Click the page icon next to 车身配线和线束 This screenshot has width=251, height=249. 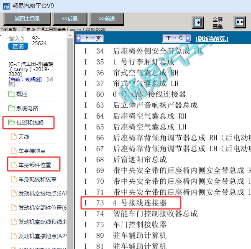(x=14, y=179)
